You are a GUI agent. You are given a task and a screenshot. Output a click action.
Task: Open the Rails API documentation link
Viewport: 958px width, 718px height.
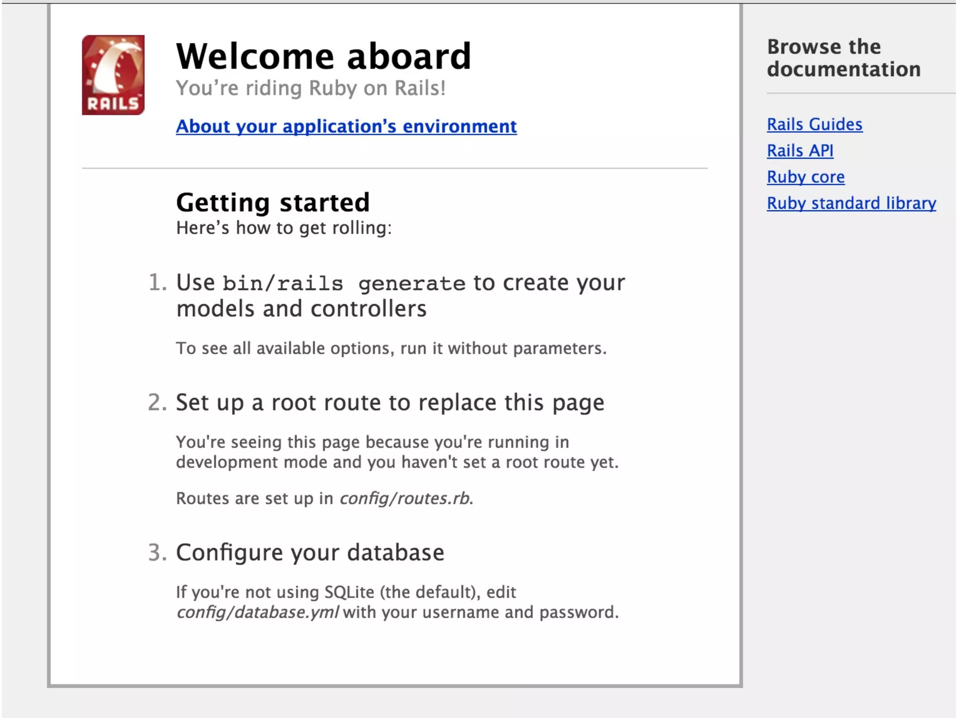coord(800,151)
